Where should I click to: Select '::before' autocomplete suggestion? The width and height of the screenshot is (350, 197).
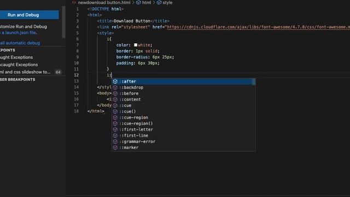(x=184, y=94)
